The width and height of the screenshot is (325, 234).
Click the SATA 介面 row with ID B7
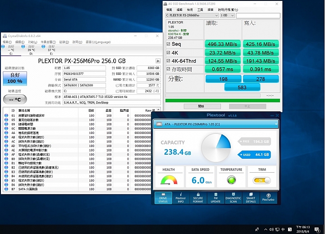click(78, 189)
